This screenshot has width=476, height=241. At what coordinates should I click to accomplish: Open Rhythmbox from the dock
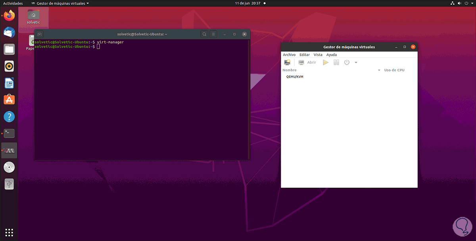(9, 66)
